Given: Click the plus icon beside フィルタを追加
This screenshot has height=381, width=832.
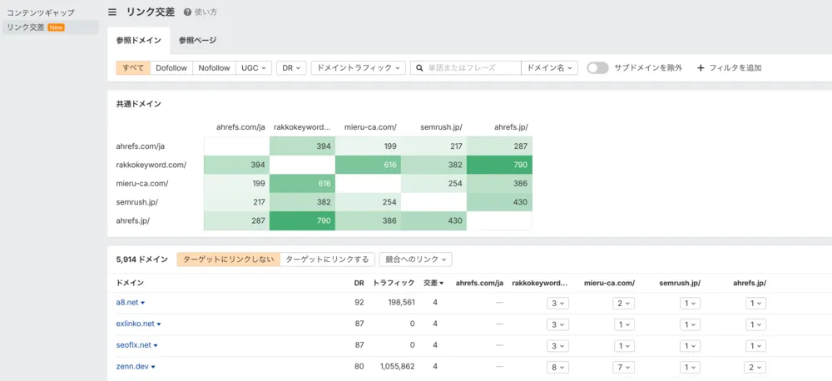Looking at the screenshot, I should click(x=701, y=68).
